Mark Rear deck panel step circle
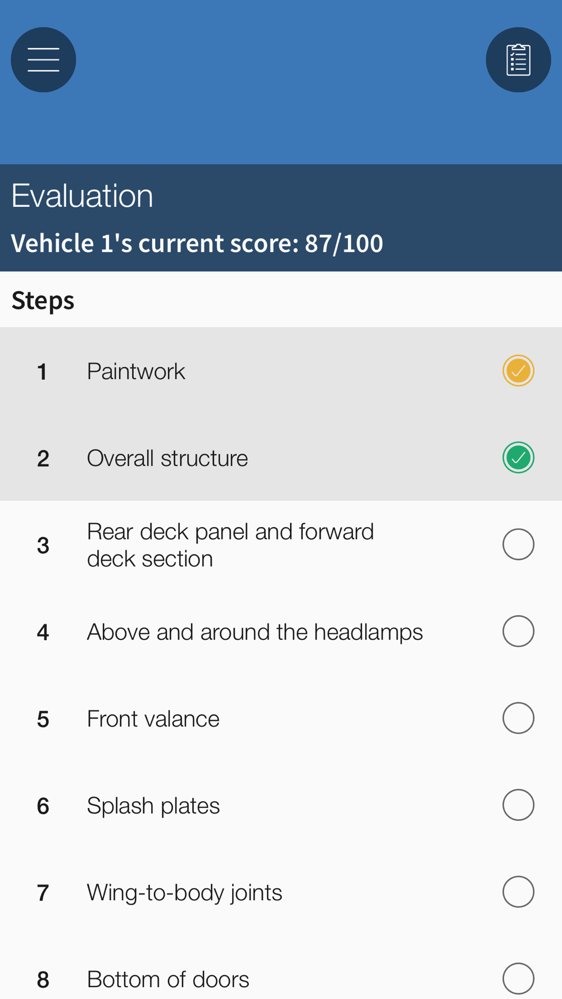Screen dimensions: 562x999 pos(518,544)
